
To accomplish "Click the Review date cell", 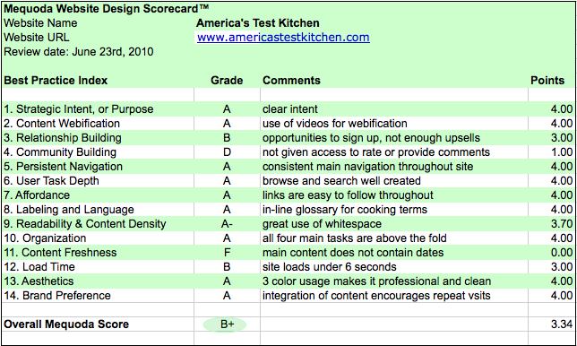I will click(x=78, y=51).
